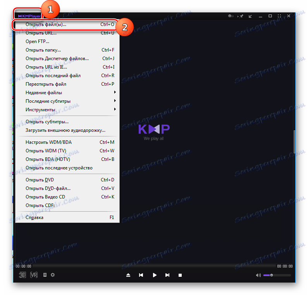The image size is (308, 295).
Task: Click the right-edge vertical scrollbar handle
Action: coord(294,142)
